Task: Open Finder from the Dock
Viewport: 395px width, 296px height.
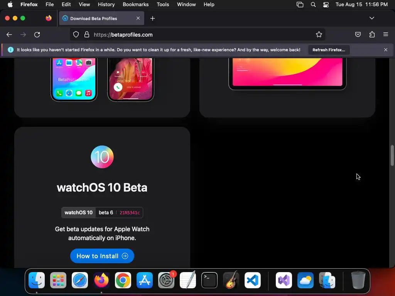Action: pos(37,280)
